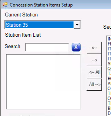Choose the list entry beginning with "Q"
The width and height of the screenshot is (111, 116).
[x=109, y=68]
